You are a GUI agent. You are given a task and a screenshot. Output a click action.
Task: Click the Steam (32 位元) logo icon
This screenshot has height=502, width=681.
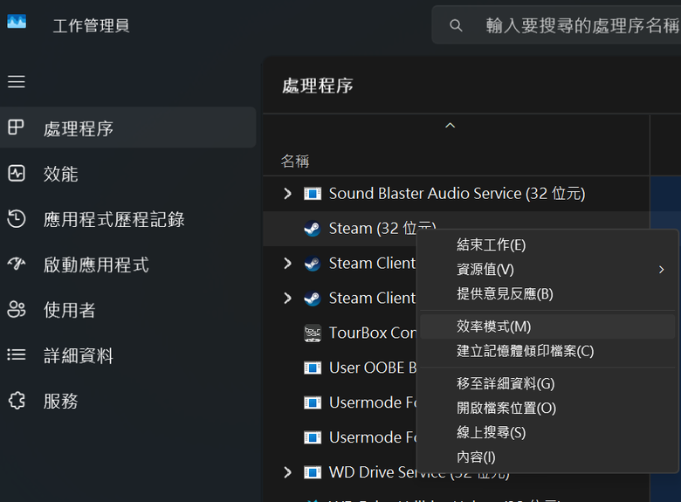point(313,229)
